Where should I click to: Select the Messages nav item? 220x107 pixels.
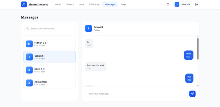click(110, 4)
